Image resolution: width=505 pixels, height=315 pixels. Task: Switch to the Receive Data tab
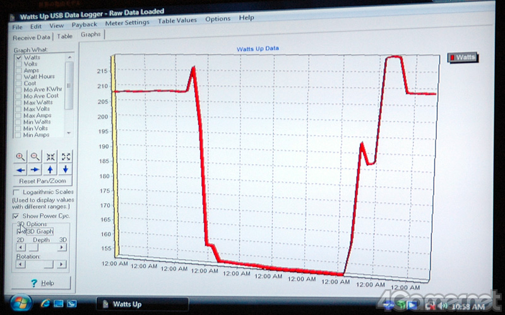pyautogui.click(x=32, y=38)
